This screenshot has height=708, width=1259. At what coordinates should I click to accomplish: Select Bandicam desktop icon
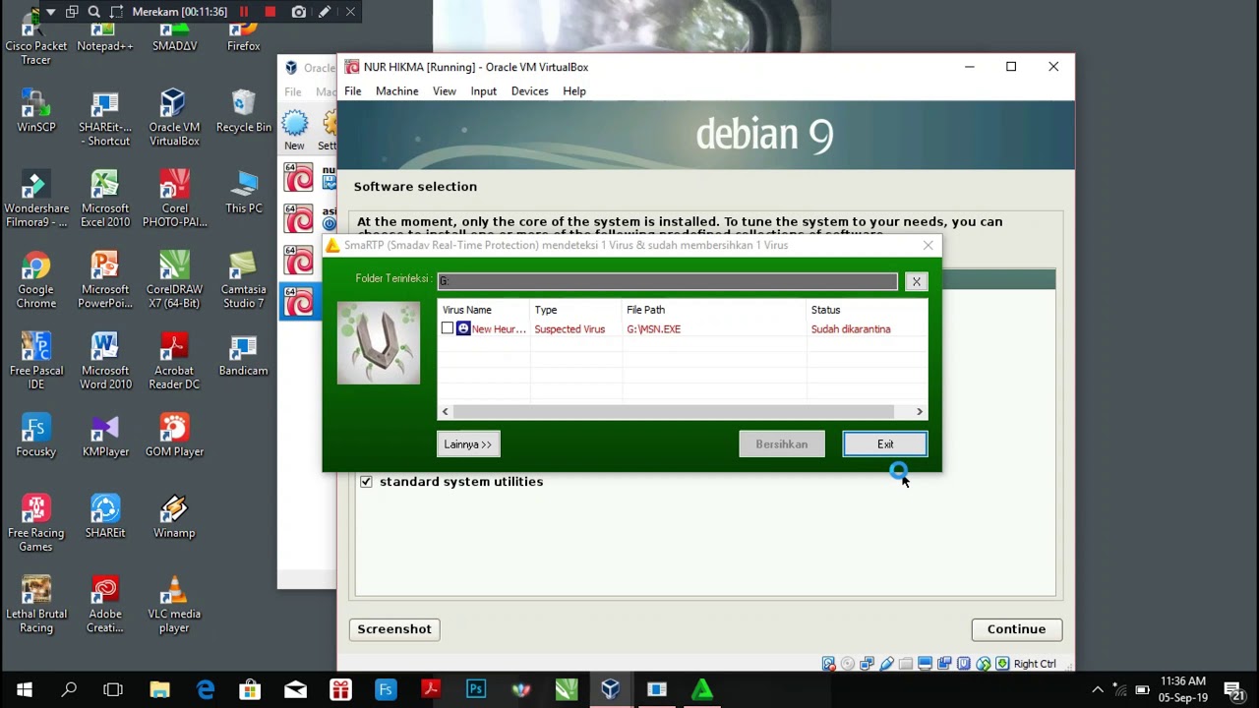coord(243,355)
